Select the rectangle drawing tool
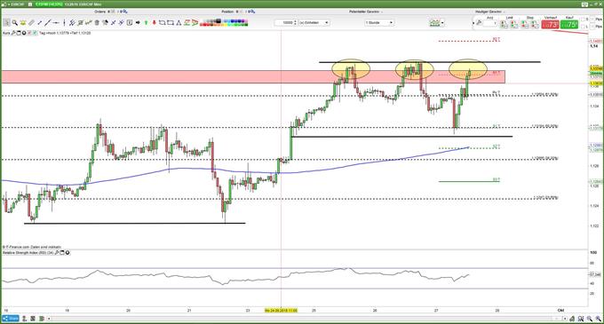This screenshot has width=604, height=324. [x=171, y=23]
